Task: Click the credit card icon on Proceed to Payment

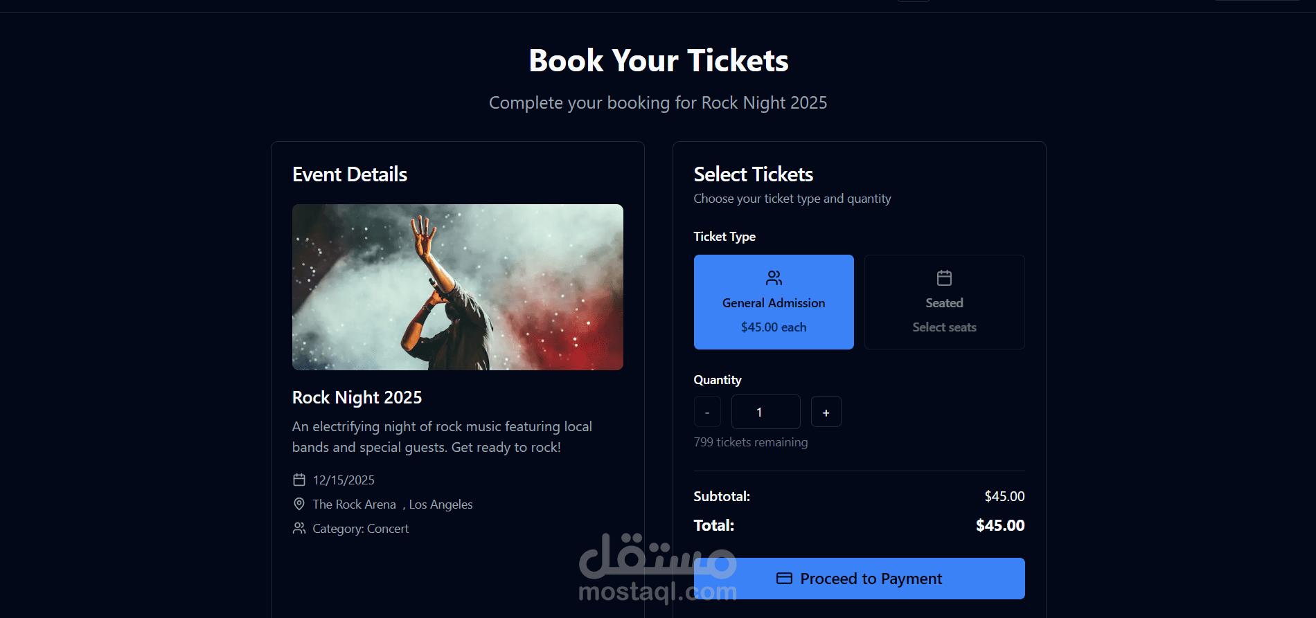Action: 785,578
